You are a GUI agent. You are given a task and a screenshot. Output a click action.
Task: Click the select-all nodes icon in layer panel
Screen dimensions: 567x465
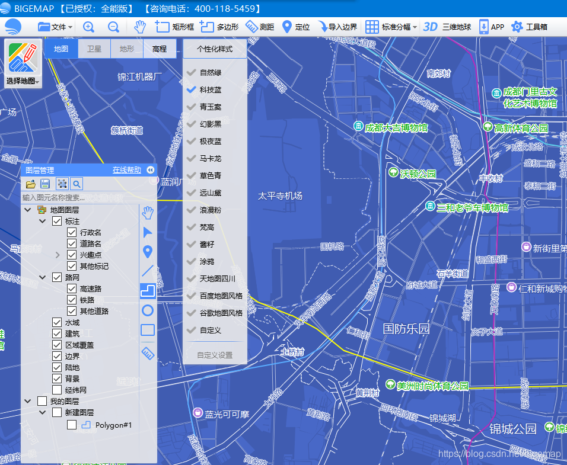tap(62, 184)
